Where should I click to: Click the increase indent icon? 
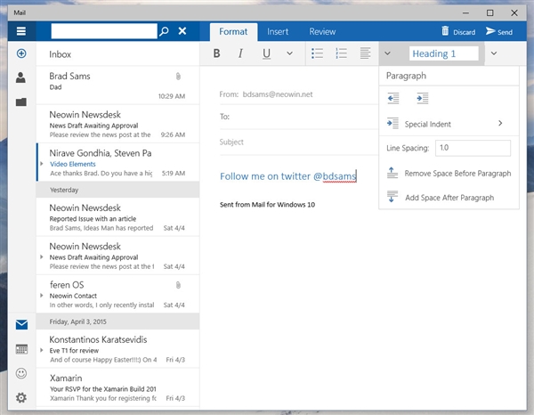422,98
